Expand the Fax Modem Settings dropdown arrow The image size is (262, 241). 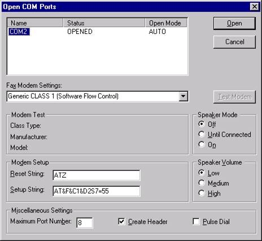point(183,96)
